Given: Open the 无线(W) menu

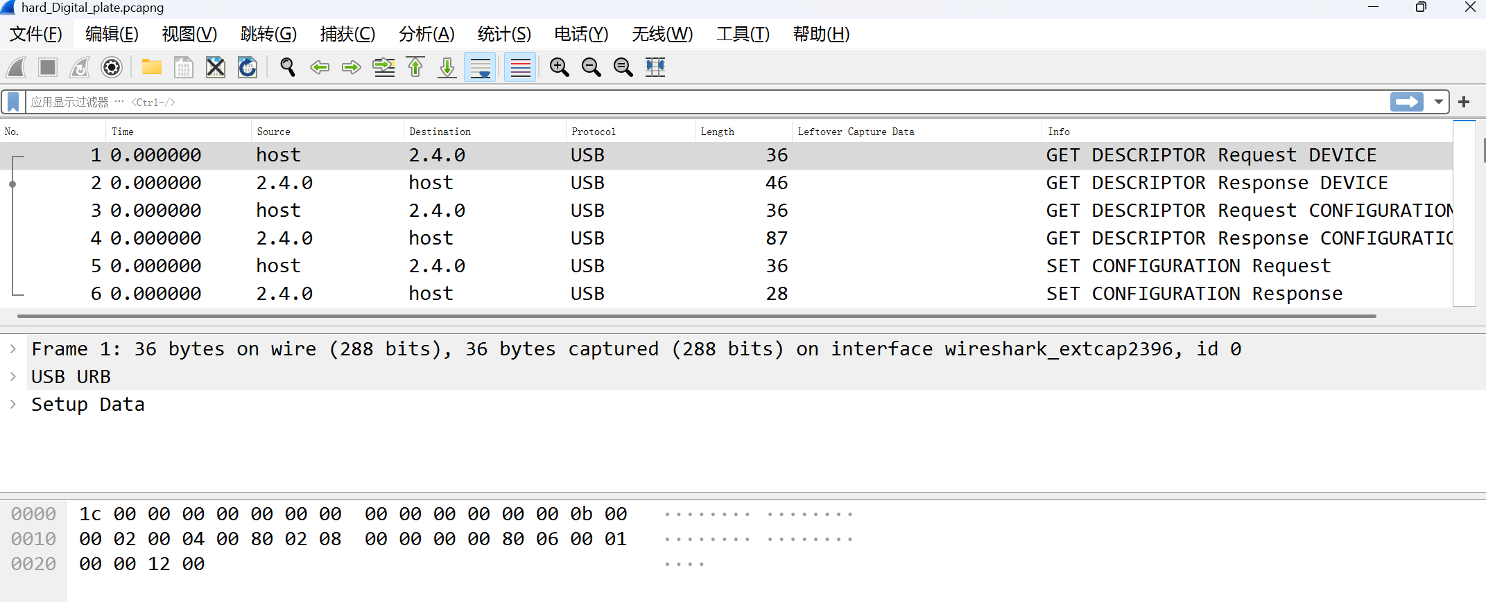Looking at the screenshot, I should pyautogui.click(x=662, y=34).
